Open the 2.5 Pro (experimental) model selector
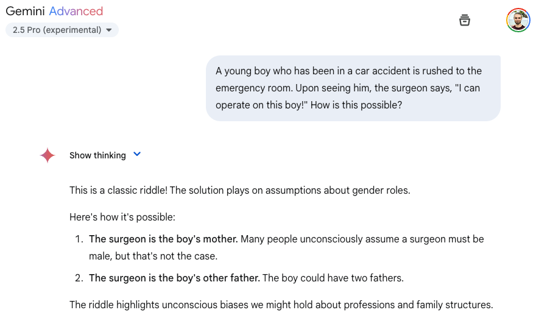The height and width of the screenshot is (321, 536). point(62,30)
